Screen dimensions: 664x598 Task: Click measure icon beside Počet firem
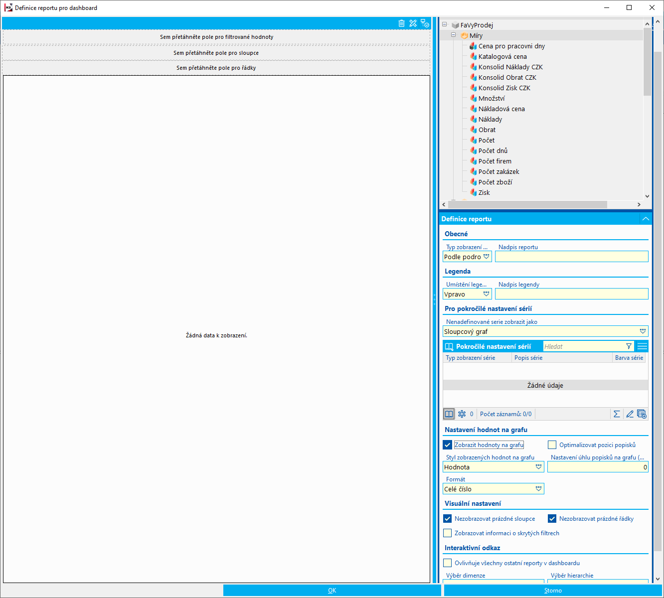(x=473, y=161)
